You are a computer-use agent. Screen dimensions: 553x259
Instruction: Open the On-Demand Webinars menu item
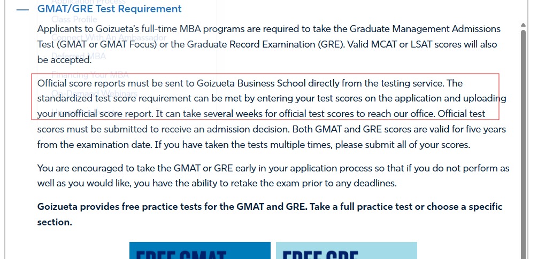point(94,93)
